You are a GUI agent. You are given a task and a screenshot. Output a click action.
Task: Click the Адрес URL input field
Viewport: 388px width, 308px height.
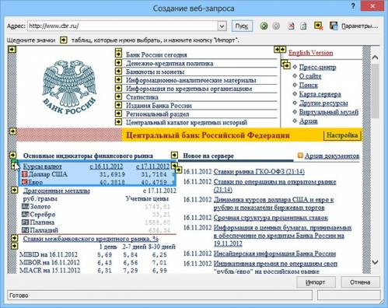[x=123, y=26]
